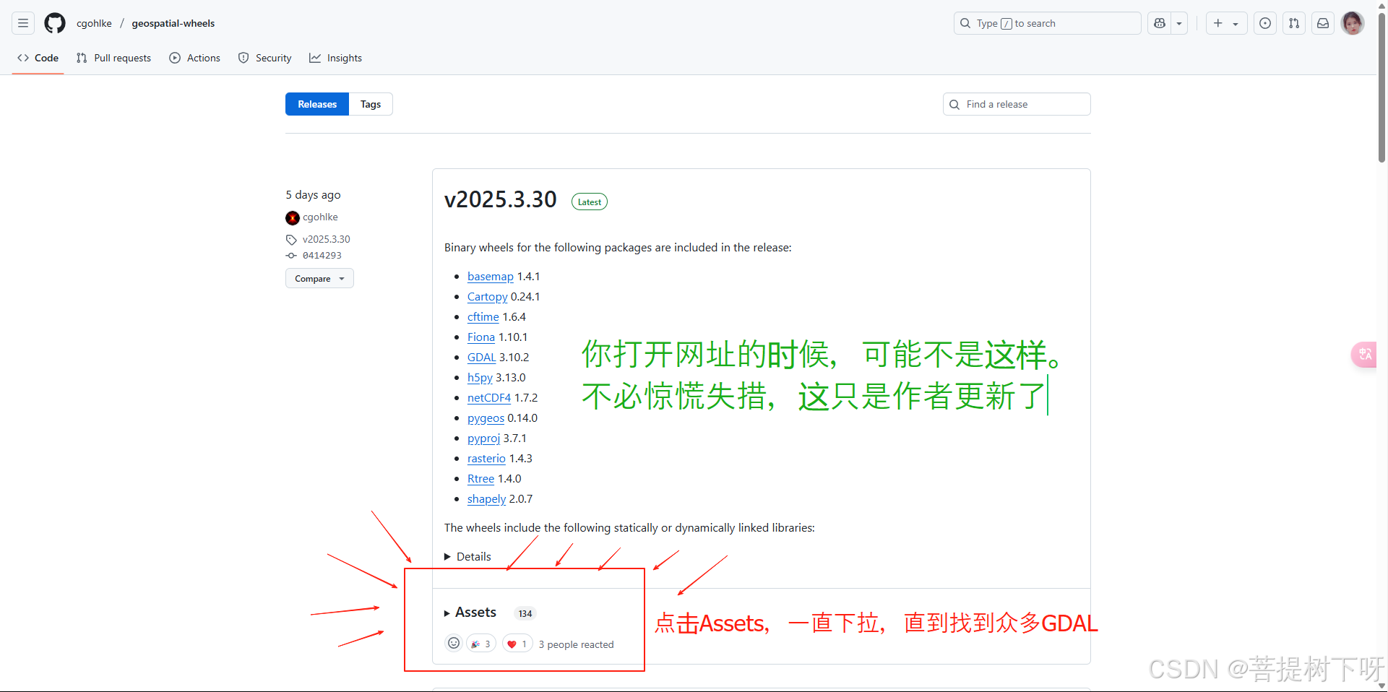The height and width of the screenshot is (692, 1388).
Task: Expand the Copilot dropdown arrow
Action: click(1179, 23)
